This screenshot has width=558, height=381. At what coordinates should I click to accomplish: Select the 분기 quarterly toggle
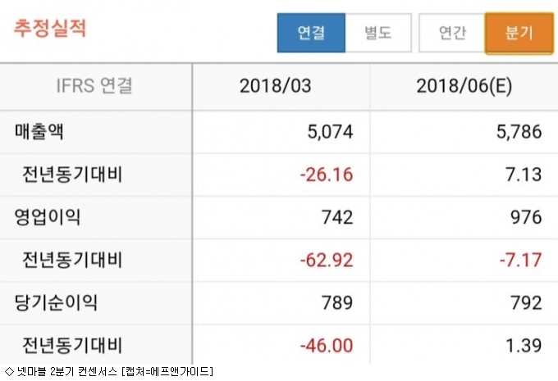[519, 34]
